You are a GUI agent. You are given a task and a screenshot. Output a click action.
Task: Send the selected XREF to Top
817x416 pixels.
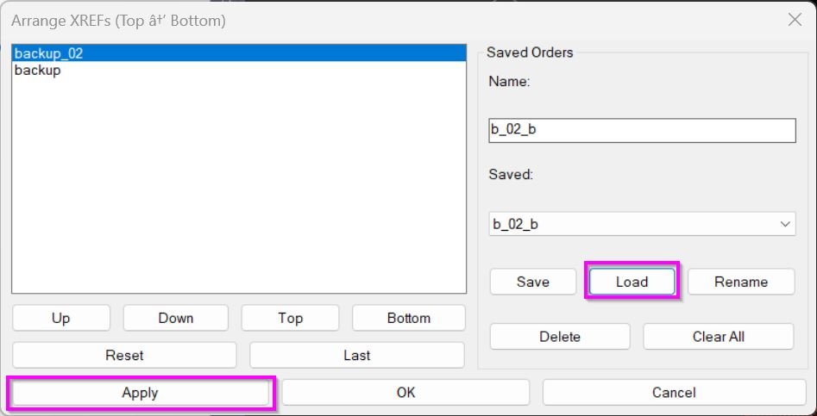(290, 318)
